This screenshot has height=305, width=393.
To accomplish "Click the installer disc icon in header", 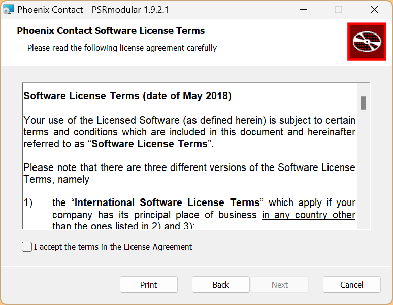I will [x=367, y=42].
